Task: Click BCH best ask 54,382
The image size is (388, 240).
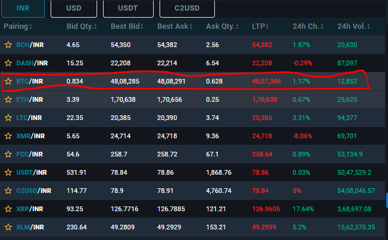Action: 167,45
